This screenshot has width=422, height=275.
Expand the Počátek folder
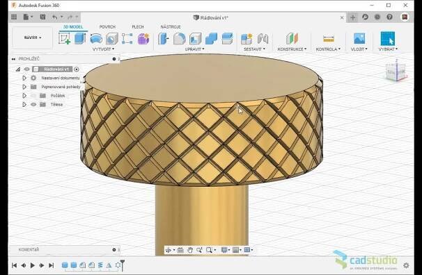(24, 96)
